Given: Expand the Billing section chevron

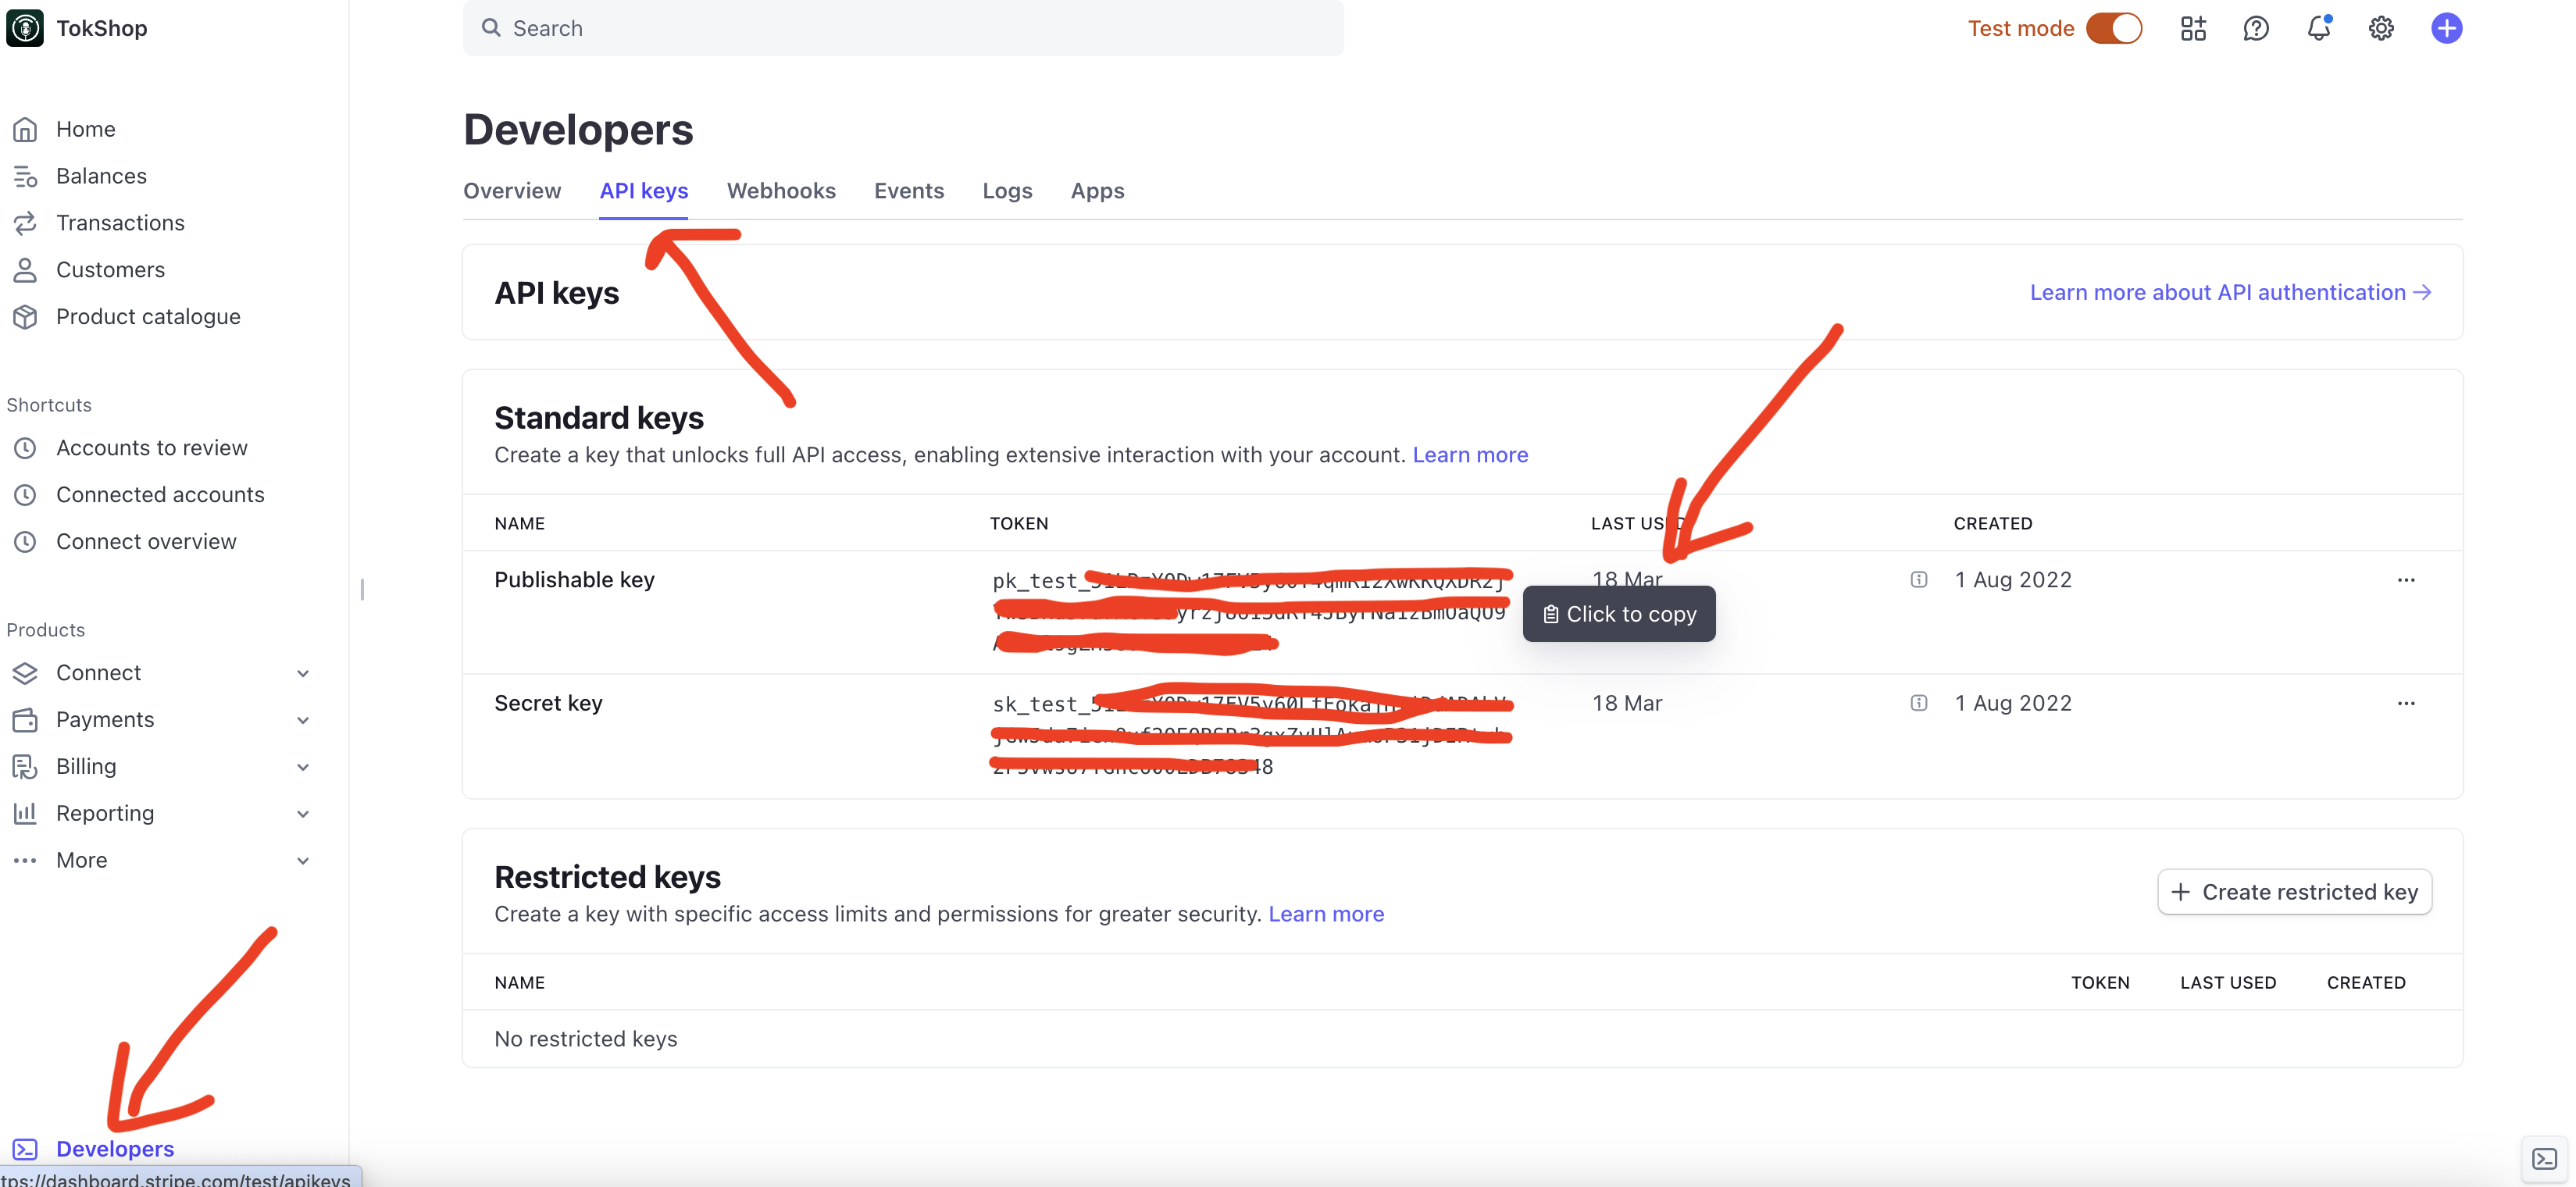Looking at the screenshot, I should pyautogui.click(x=303, y=767).
